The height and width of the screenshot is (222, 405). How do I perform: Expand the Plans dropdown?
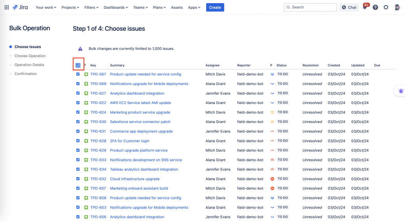click(159, 7)
